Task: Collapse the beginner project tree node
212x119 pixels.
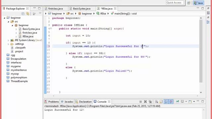Action: 4,18
